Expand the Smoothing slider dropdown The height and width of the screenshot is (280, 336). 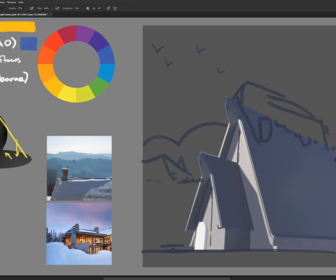82,8
